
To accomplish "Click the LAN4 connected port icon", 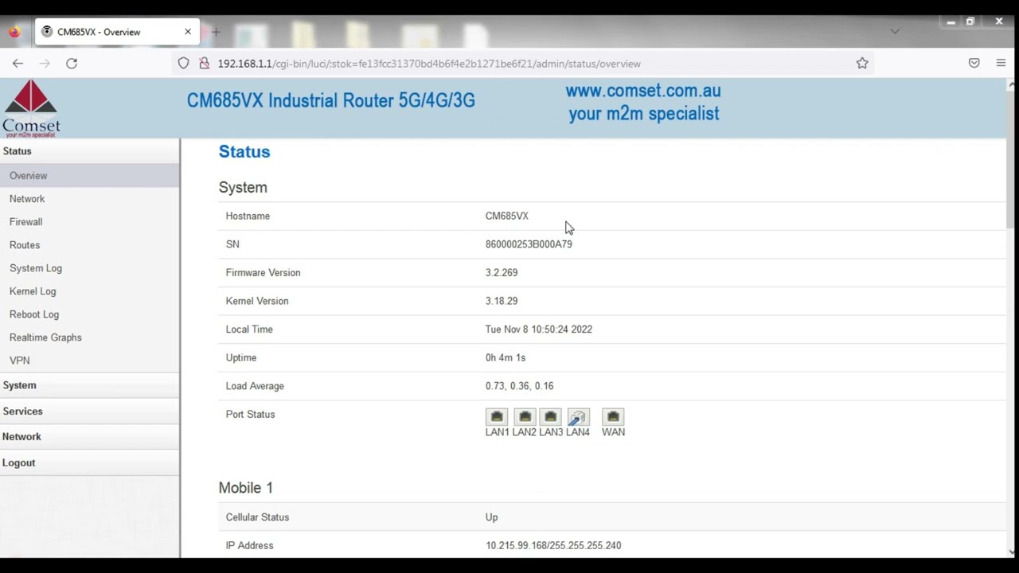I will coord(578,416).
